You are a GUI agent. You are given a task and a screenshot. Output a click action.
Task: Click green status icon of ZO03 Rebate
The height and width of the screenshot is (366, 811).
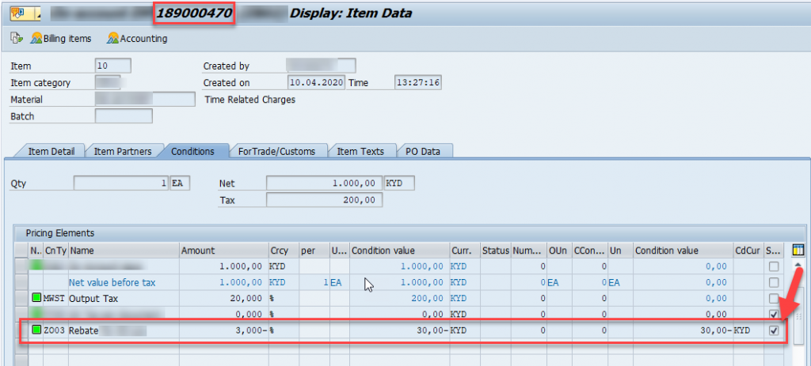[x=36, y=330]
